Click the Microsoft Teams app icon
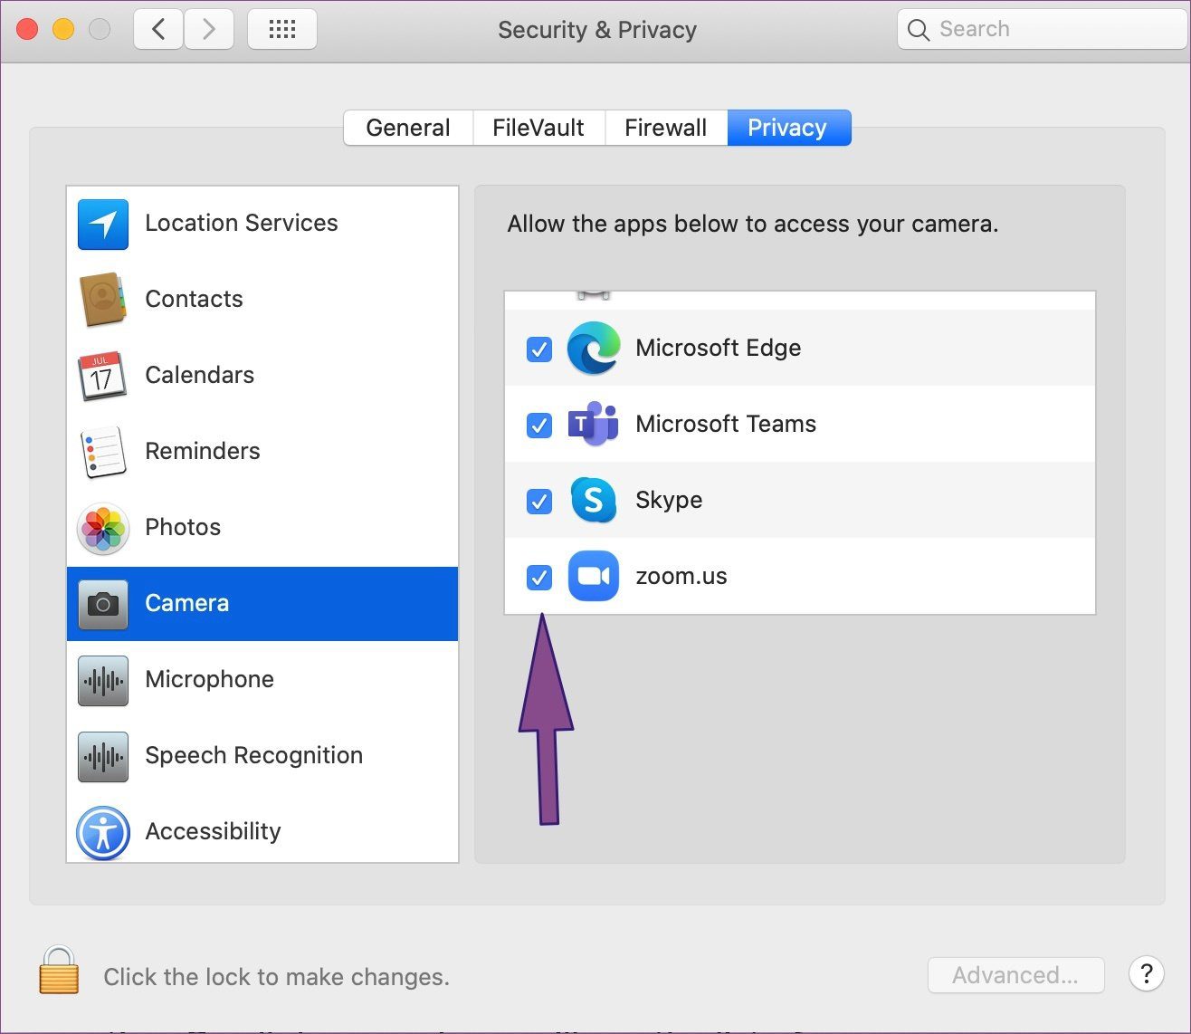This screenshot has width=1191, height=1034. coord(594,424)
